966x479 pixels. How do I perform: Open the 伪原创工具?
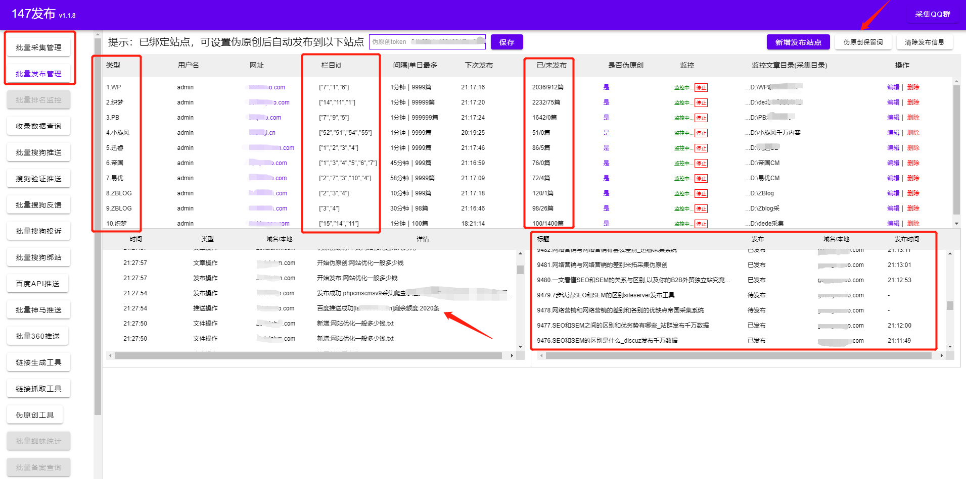coord(35,414)
